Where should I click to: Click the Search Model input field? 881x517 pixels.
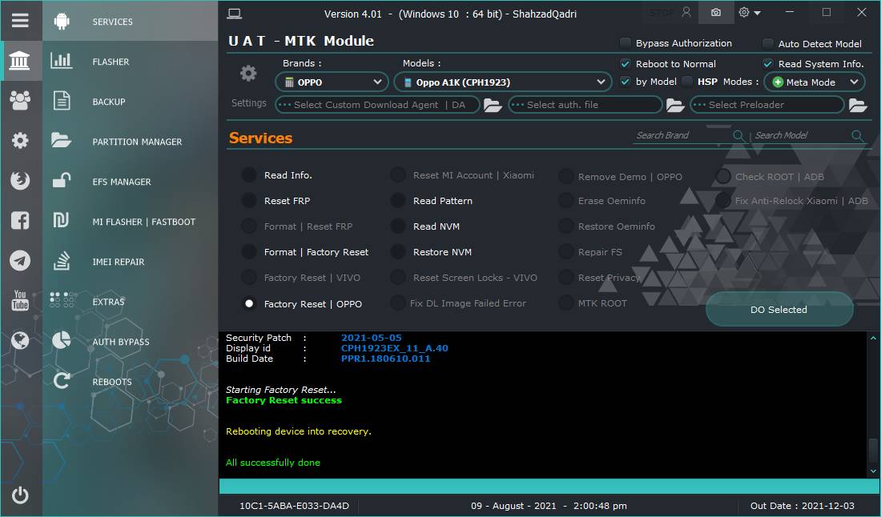point(803,135)
